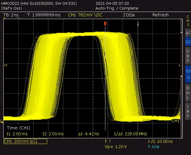Click the down arrow on right edge
191x155 pixels.
pyautogui.click(x=181, y=77)
